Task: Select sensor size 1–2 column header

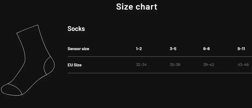Action: [139, 49]
